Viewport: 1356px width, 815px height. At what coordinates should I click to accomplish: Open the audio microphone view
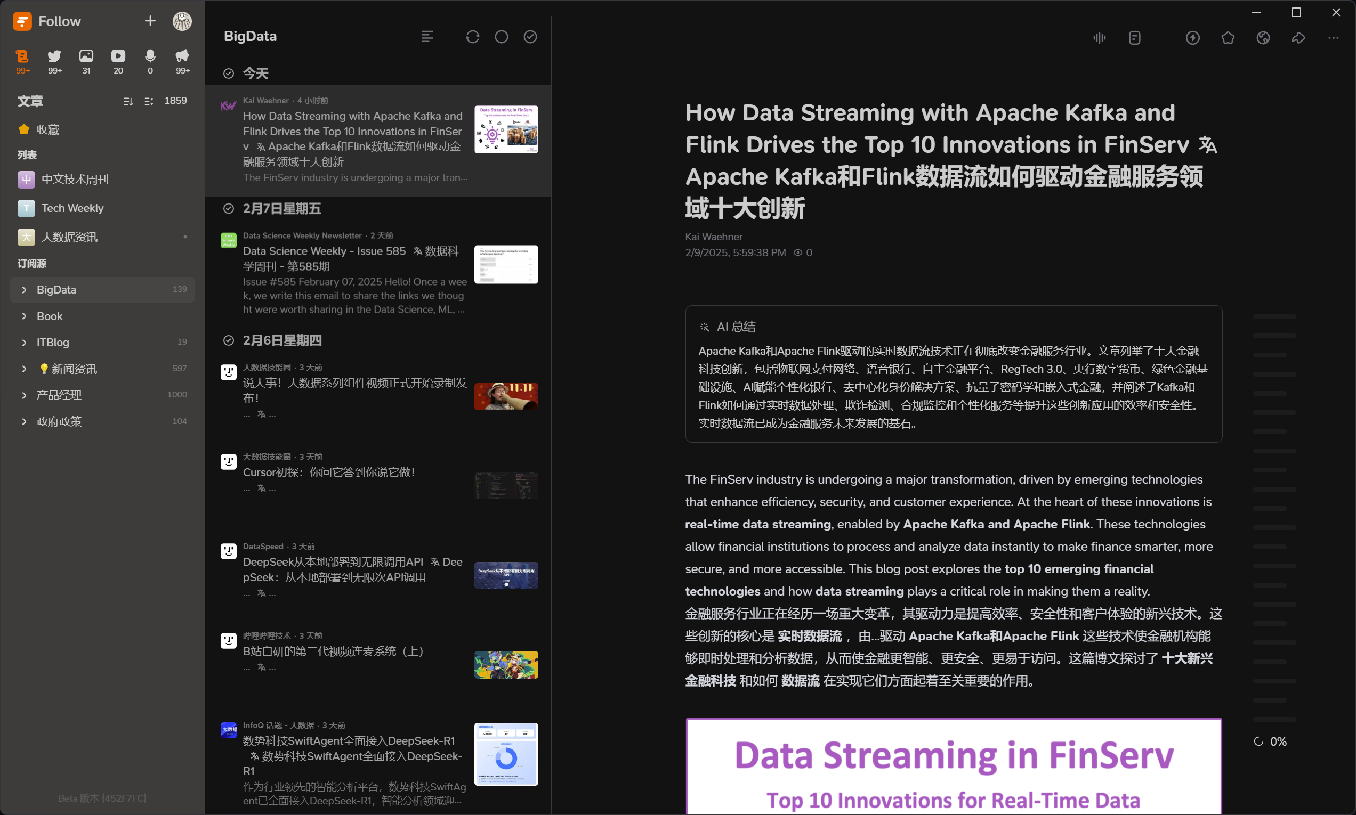point(150,56)
